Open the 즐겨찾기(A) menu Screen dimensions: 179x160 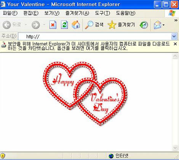pos(77,13)
